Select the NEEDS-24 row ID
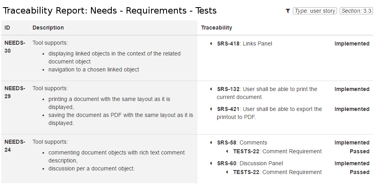Viewport: 375px width, 188px height. [15, 146]
